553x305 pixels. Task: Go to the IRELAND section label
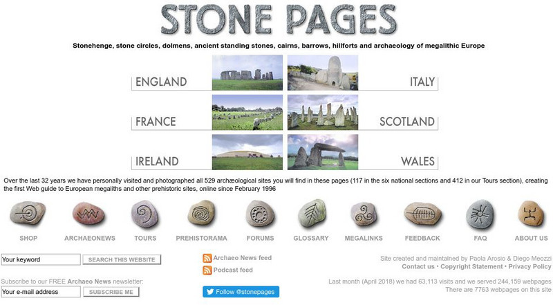(157, 162)
